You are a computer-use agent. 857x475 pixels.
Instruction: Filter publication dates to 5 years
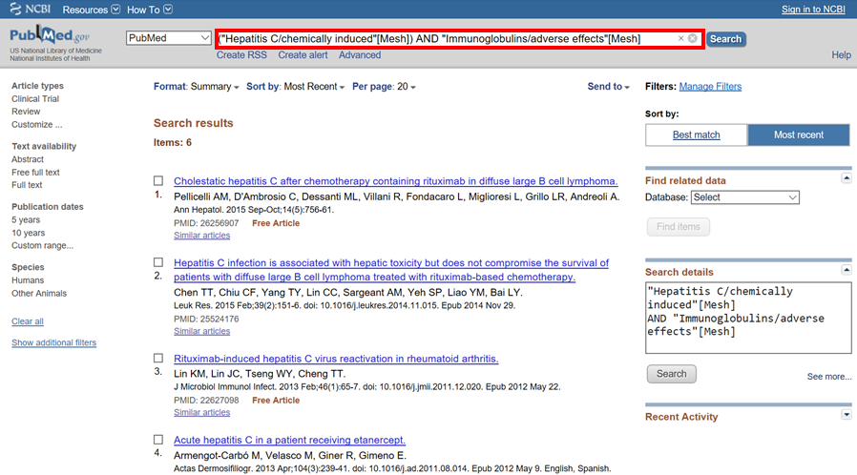pos(26,220)
